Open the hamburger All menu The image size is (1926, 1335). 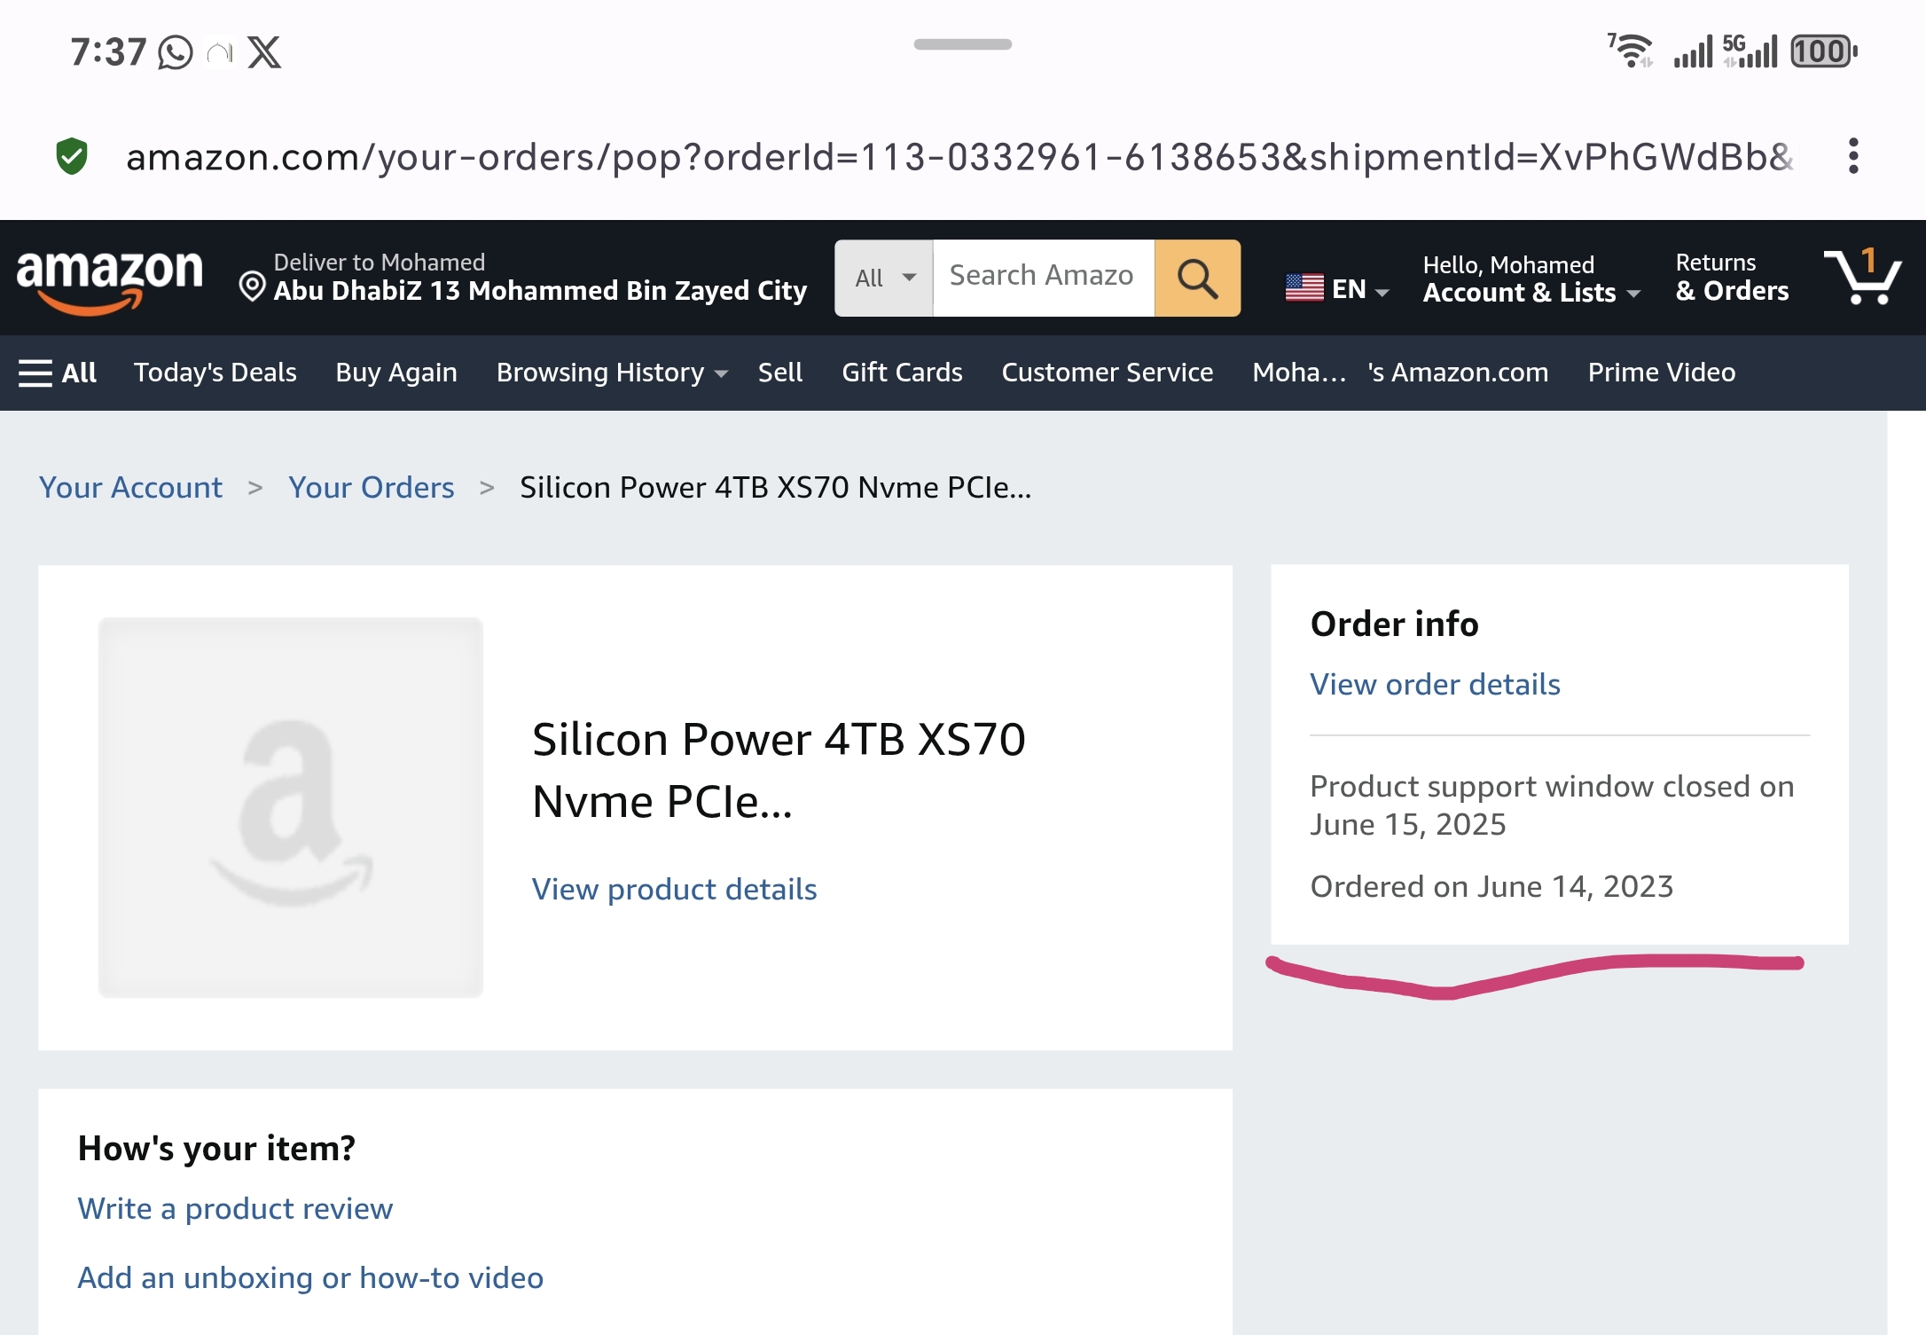point(58,373)
